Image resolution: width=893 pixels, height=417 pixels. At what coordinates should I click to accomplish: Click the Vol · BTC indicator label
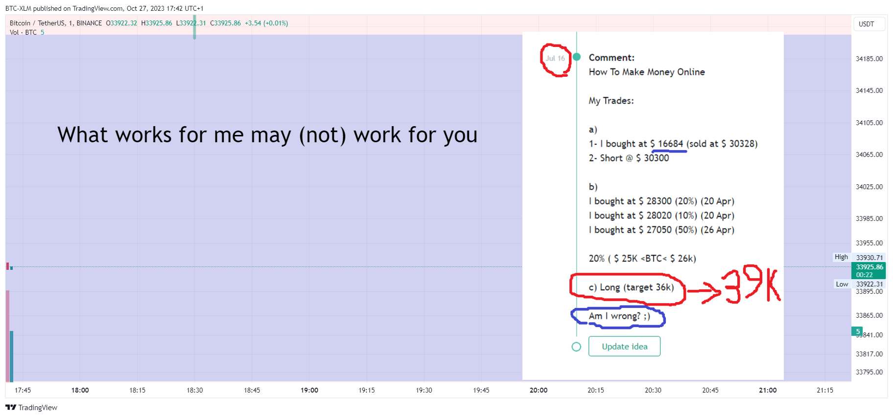pos(23,32)
